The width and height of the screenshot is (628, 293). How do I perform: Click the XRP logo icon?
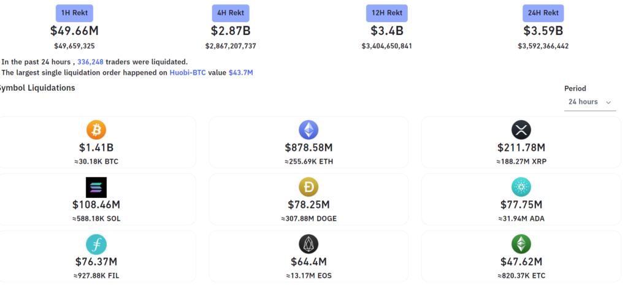click(521, 129)
